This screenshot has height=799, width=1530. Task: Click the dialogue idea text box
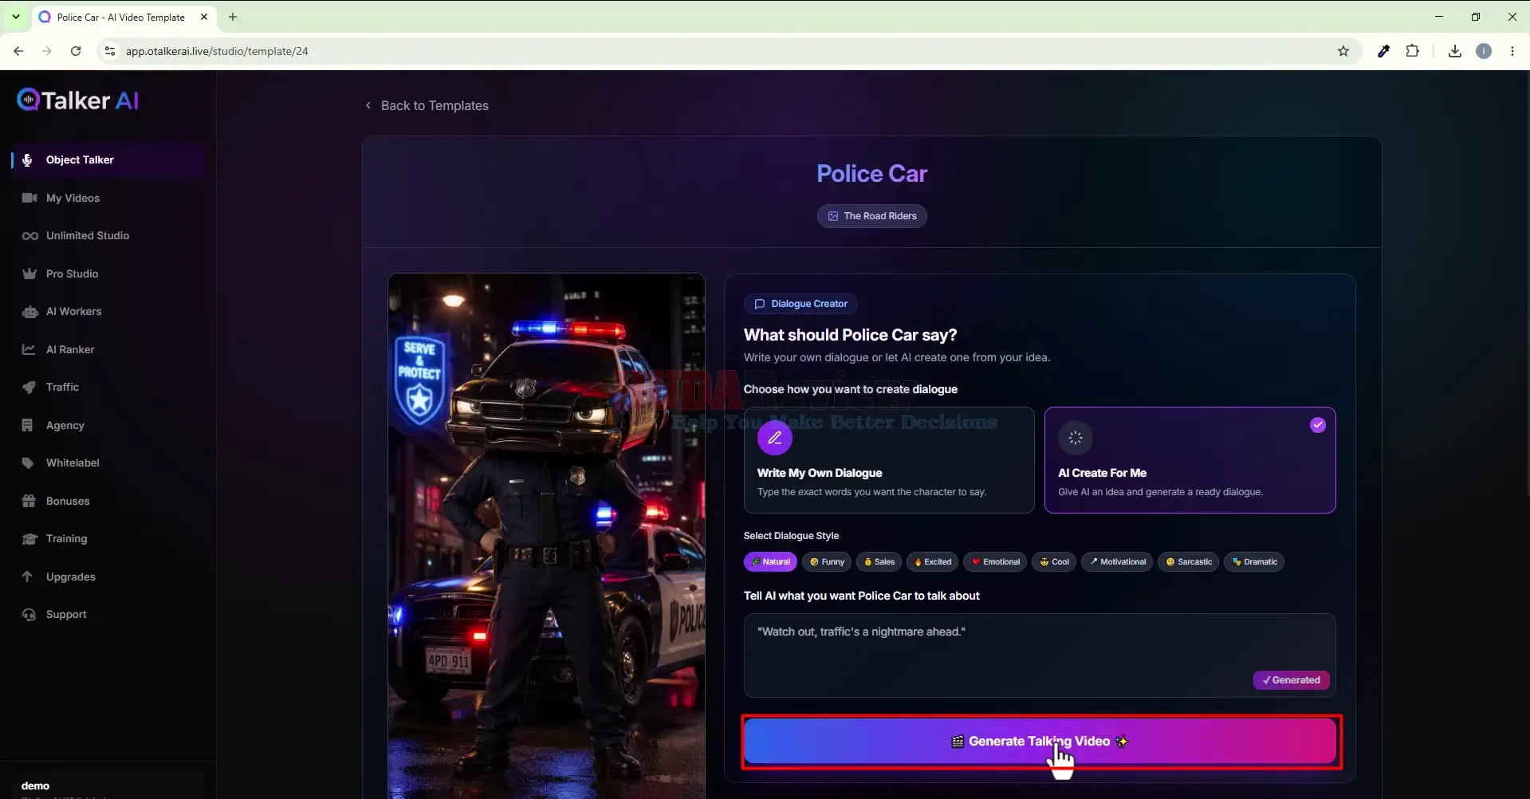pos(1040,655)
